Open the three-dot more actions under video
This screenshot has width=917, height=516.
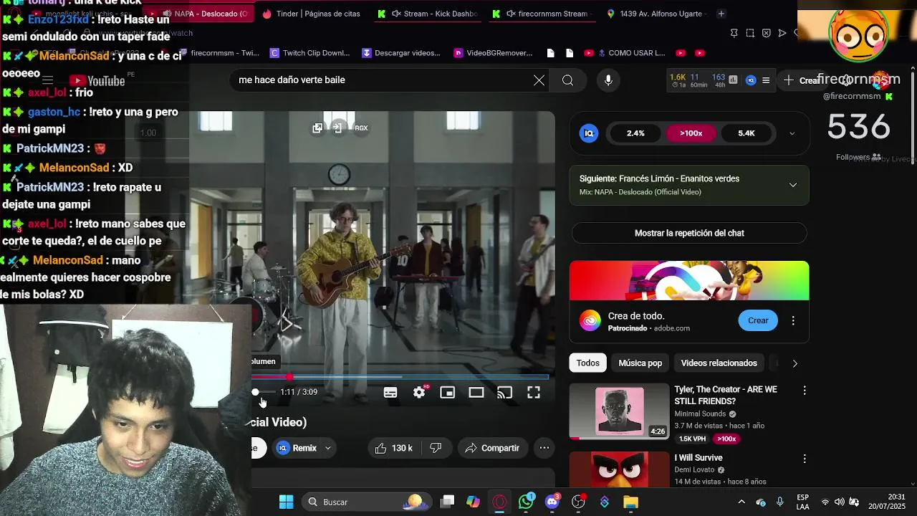(x=544, y=448)
